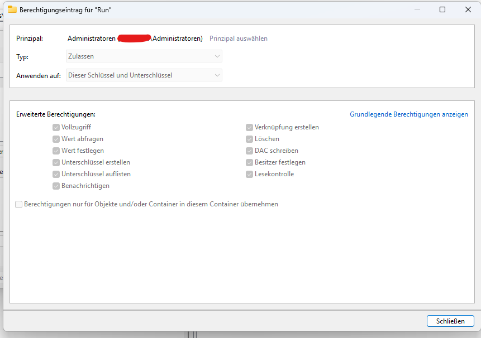Open the Typ dropdown showing Zulassen
This screenshot has width=481, height=338.
point(144,56)
